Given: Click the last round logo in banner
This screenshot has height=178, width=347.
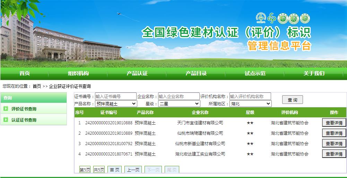Looking at the screenshot, I should (x=305, y=19).
